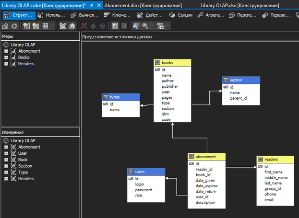Click the blue Move Up arrow icon
Image resolution: width=299 pixels, height=218 pixels.
pyautogui.click(x=93, y=25)
